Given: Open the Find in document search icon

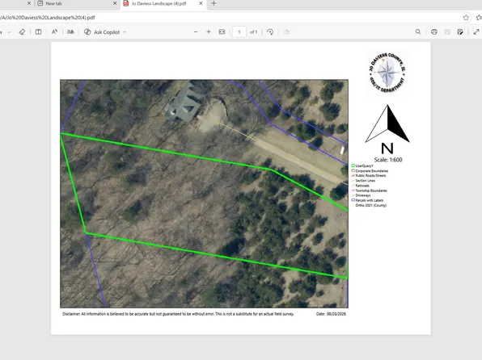Looking at the screenshot, I should tap(418, 32).
